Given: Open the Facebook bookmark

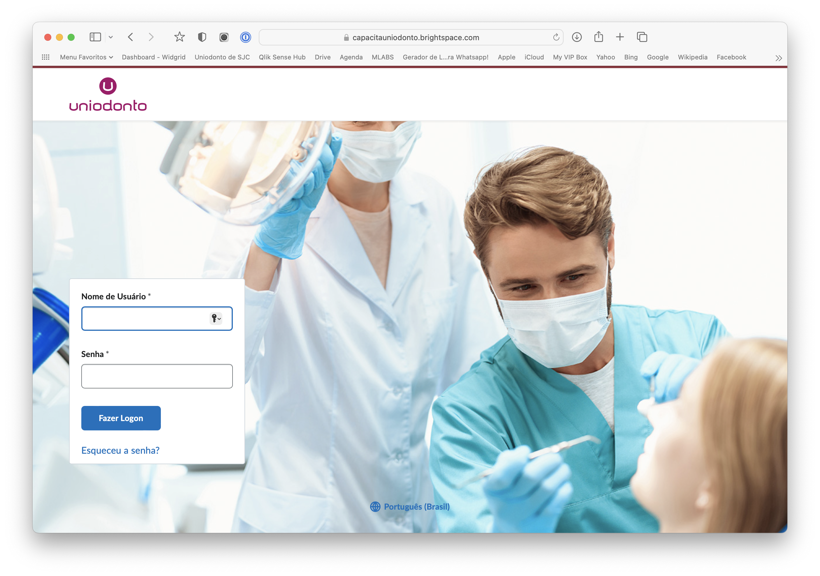Looking at the screenshot, I should coord(731,57).
